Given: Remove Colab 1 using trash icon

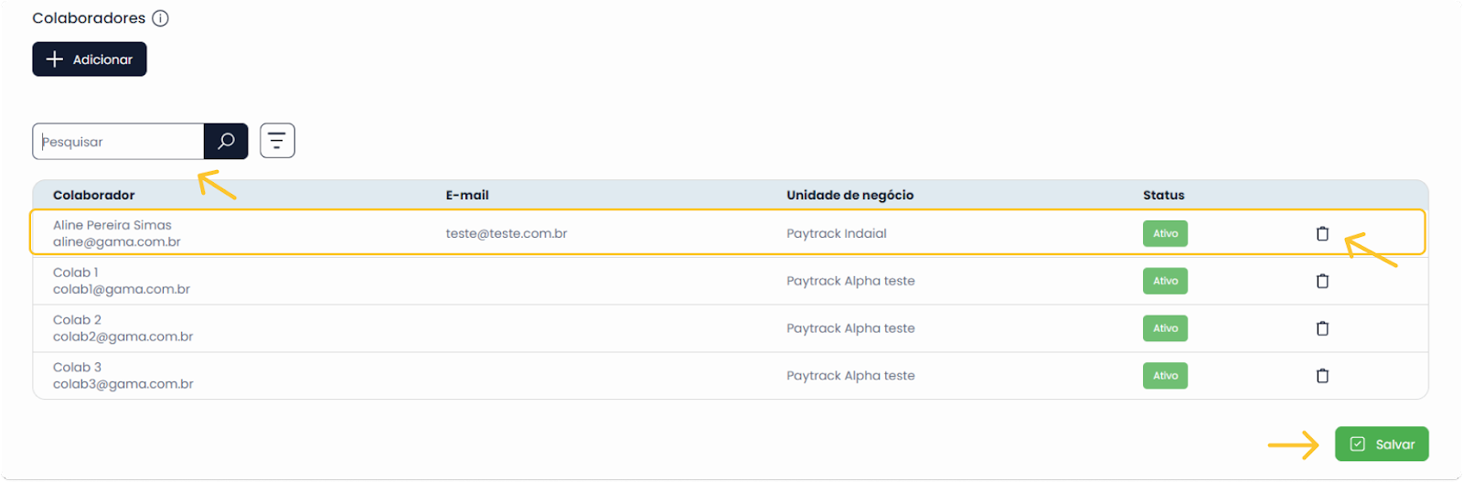Looking at the screenshot, I should pyautogui.click(x=1322, y=281).
